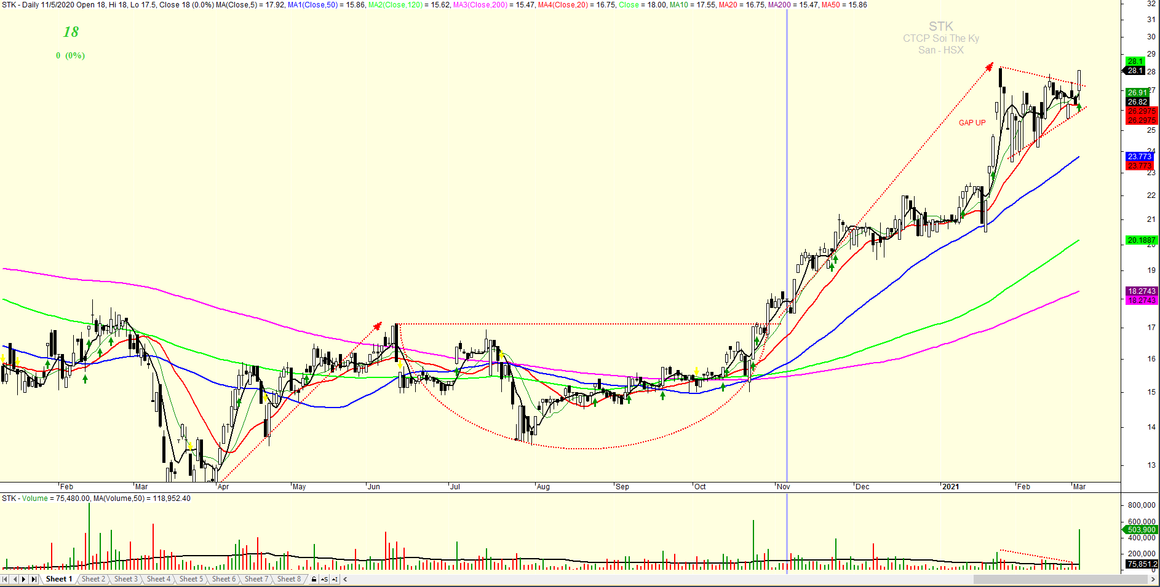Go to Sheet 5 tab
This screenshot has width=1160, height=587.
click(x=191, y=579)
